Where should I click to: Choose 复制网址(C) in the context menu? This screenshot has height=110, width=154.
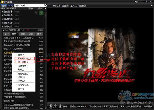coord(23,74)
